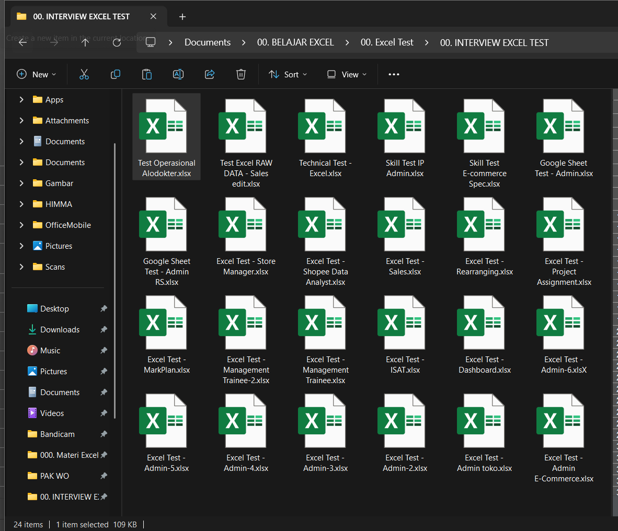This screenshot has width=618, height=531.
Task: Go up one folder level arrow
Action: (85, 42)
